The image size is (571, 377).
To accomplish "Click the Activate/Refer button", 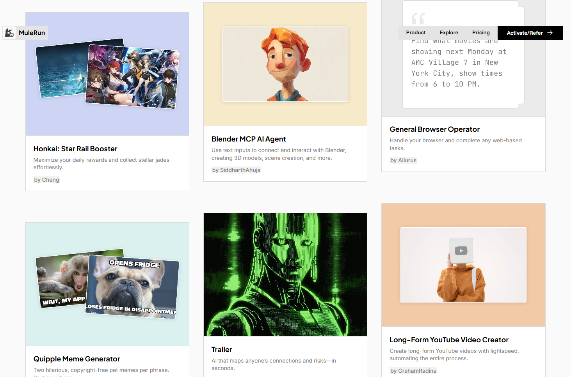I will click(530, 33).
